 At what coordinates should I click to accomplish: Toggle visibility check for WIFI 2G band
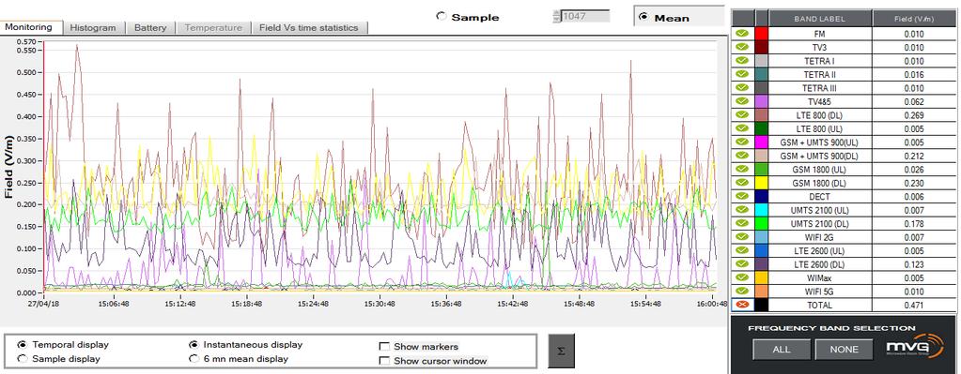click(x=742, y=236)
